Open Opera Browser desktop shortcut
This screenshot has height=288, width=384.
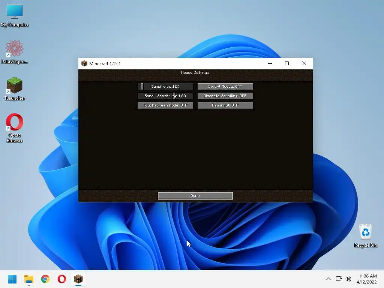[15, 128]
